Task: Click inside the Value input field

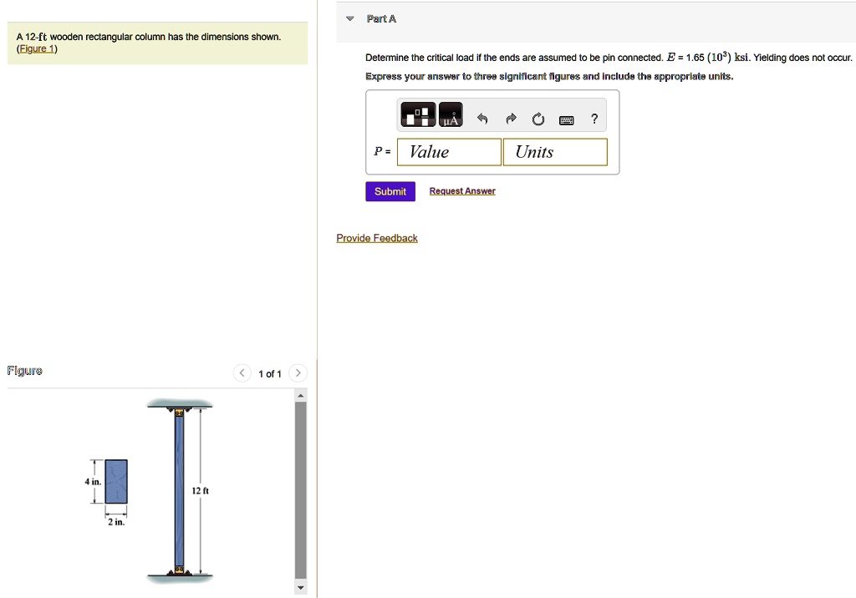Action: pos(449,152)
